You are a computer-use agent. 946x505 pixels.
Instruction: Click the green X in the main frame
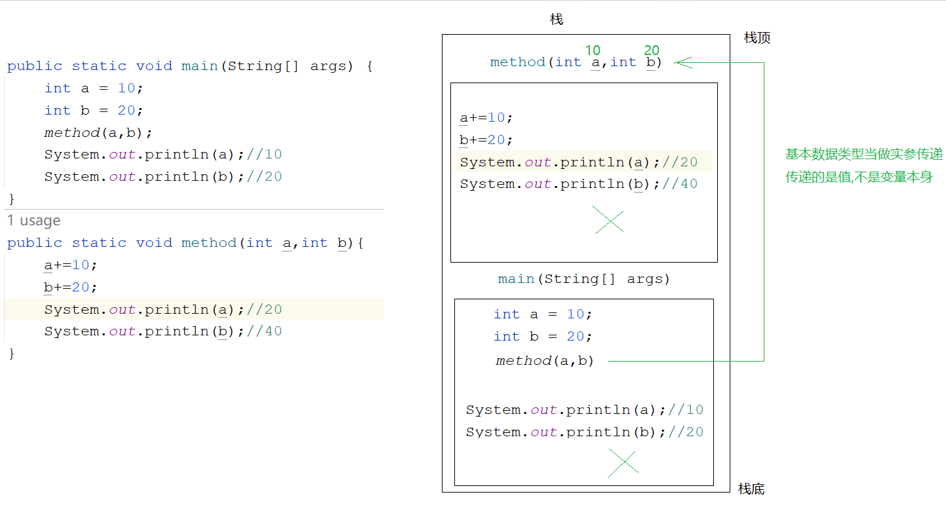coord(623,463)
